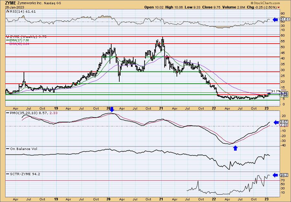The height and width of the screenshot is (202, 291).
Task: Click the 60 price axis label
Action: tap(283, 36)
